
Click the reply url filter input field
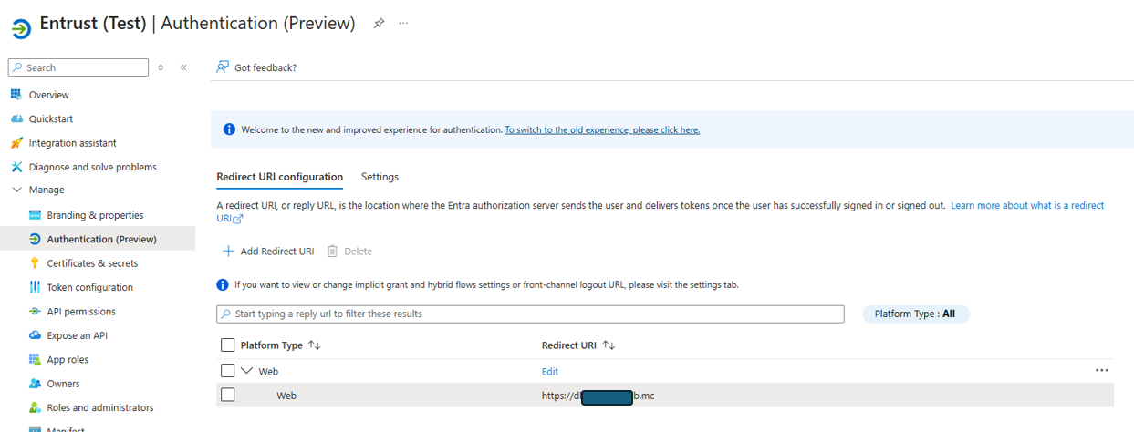tap(529, 314)
